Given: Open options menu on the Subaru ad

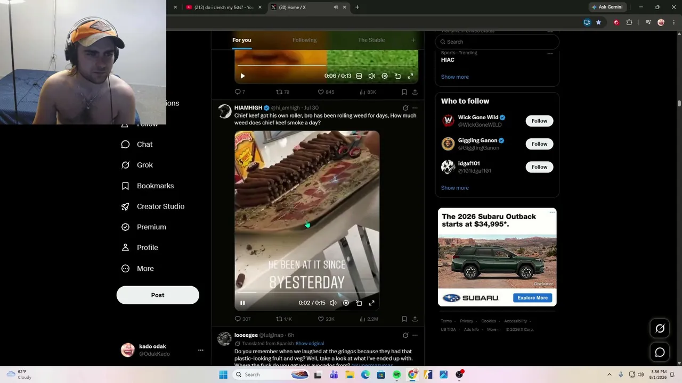Looking at the screenshot, I should 552,213.
